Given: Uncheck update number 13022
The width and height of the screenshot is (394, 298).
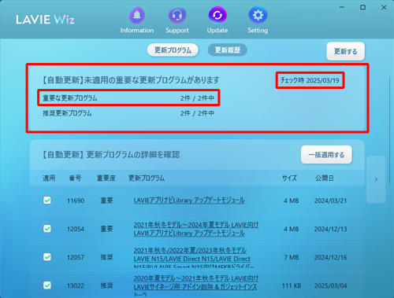Looking at the screenshot, I should [x=47, y=285].
